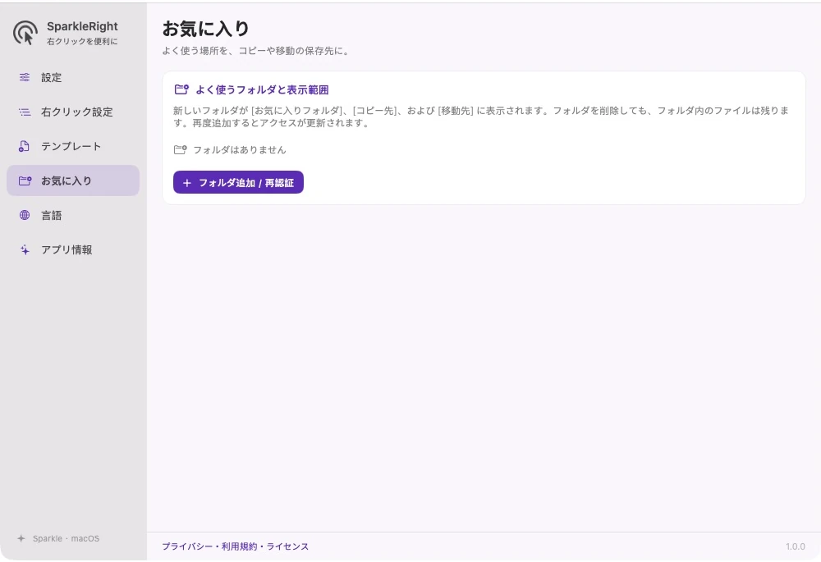Click the Sparkle · macOS label

[66, 538]
